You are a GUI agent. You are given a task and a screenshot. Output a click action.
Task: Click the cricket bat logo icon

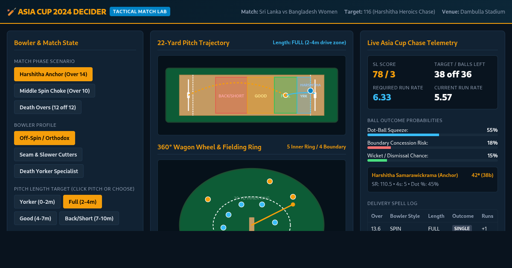[x=12, y=11]
